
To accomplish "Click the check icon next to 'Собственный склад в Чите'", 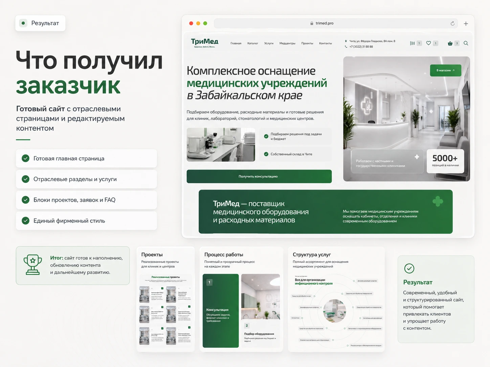I will click(266, 154).
